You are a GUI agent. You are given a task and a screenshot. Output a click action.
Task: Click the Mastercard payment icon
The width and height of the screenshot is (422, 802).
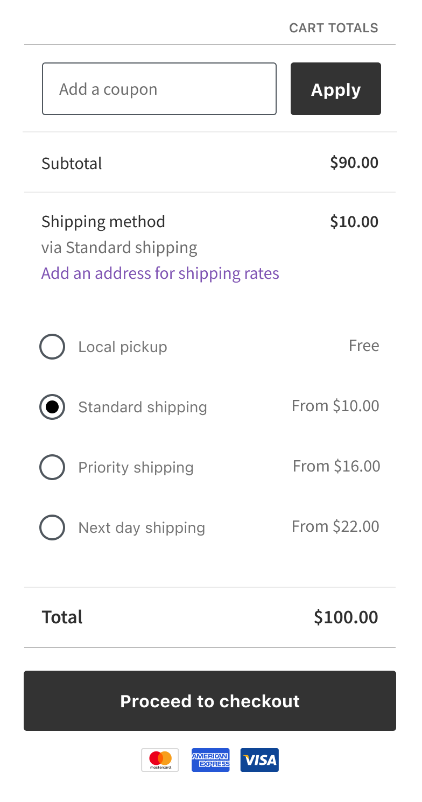[x=160, y=760]
